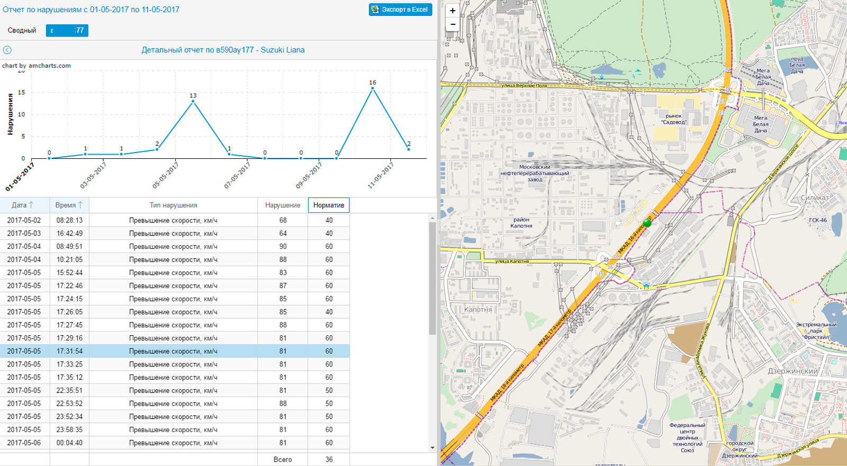Image resolution: width=847 pixels, height=466 pixels.
Task: Select the row with time 17:27:45
Action: [x=175, y=325]
